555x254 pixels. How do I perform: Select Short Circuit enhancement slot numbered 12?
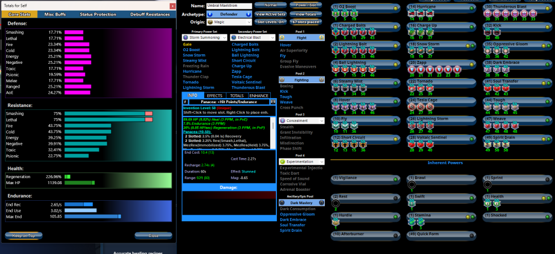[x=336, y=144]
